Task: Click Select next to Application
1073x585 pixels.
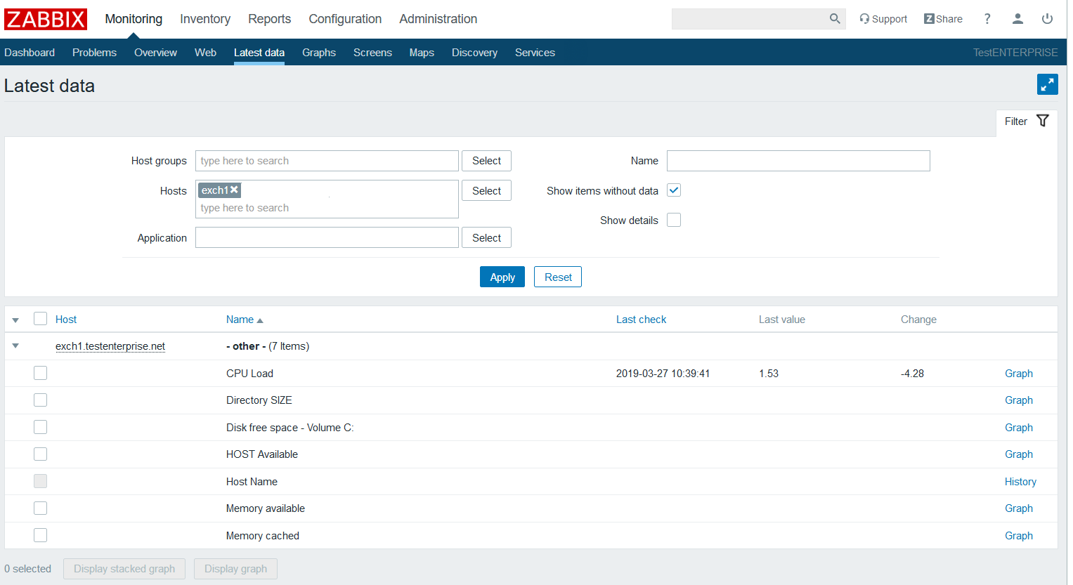Action: [486, 237]
